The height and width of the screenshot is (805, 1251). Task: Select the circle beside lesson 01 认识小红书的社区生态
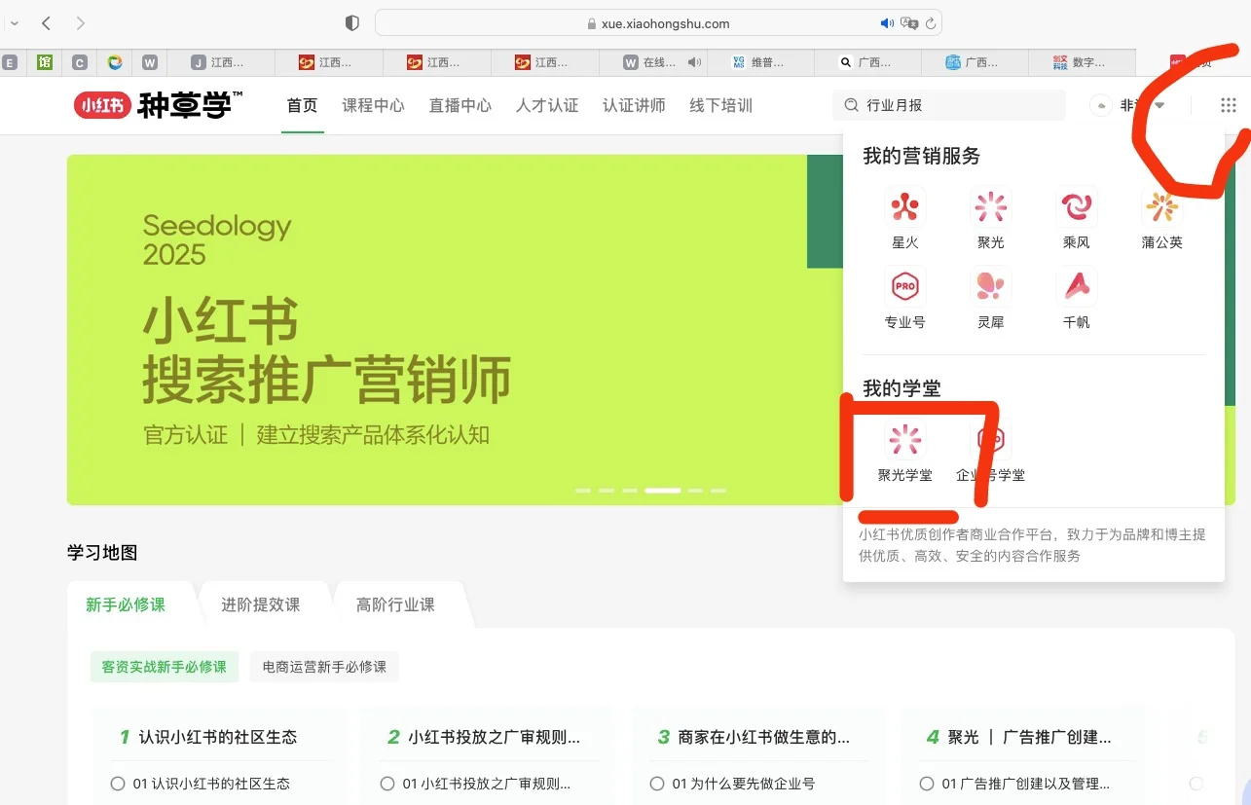(118, 784)
